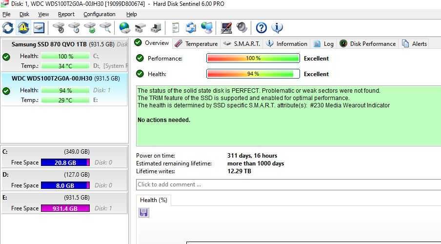Click the disk with clock icon

[x=74, y=28]
